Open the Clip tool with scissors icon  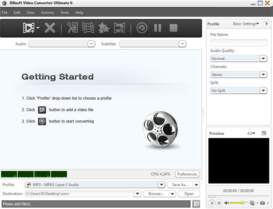[72, 28]
